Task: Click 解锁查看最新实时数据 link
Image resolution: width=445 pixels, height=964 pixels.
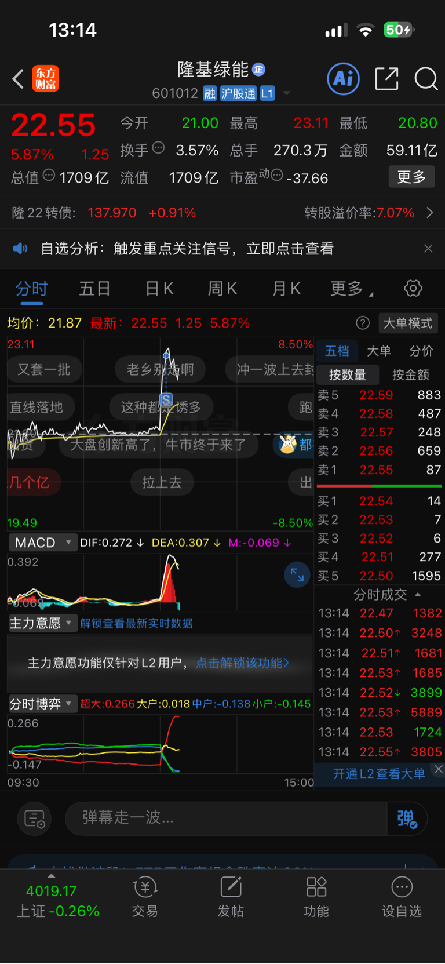Action: [x=137, y=623]
